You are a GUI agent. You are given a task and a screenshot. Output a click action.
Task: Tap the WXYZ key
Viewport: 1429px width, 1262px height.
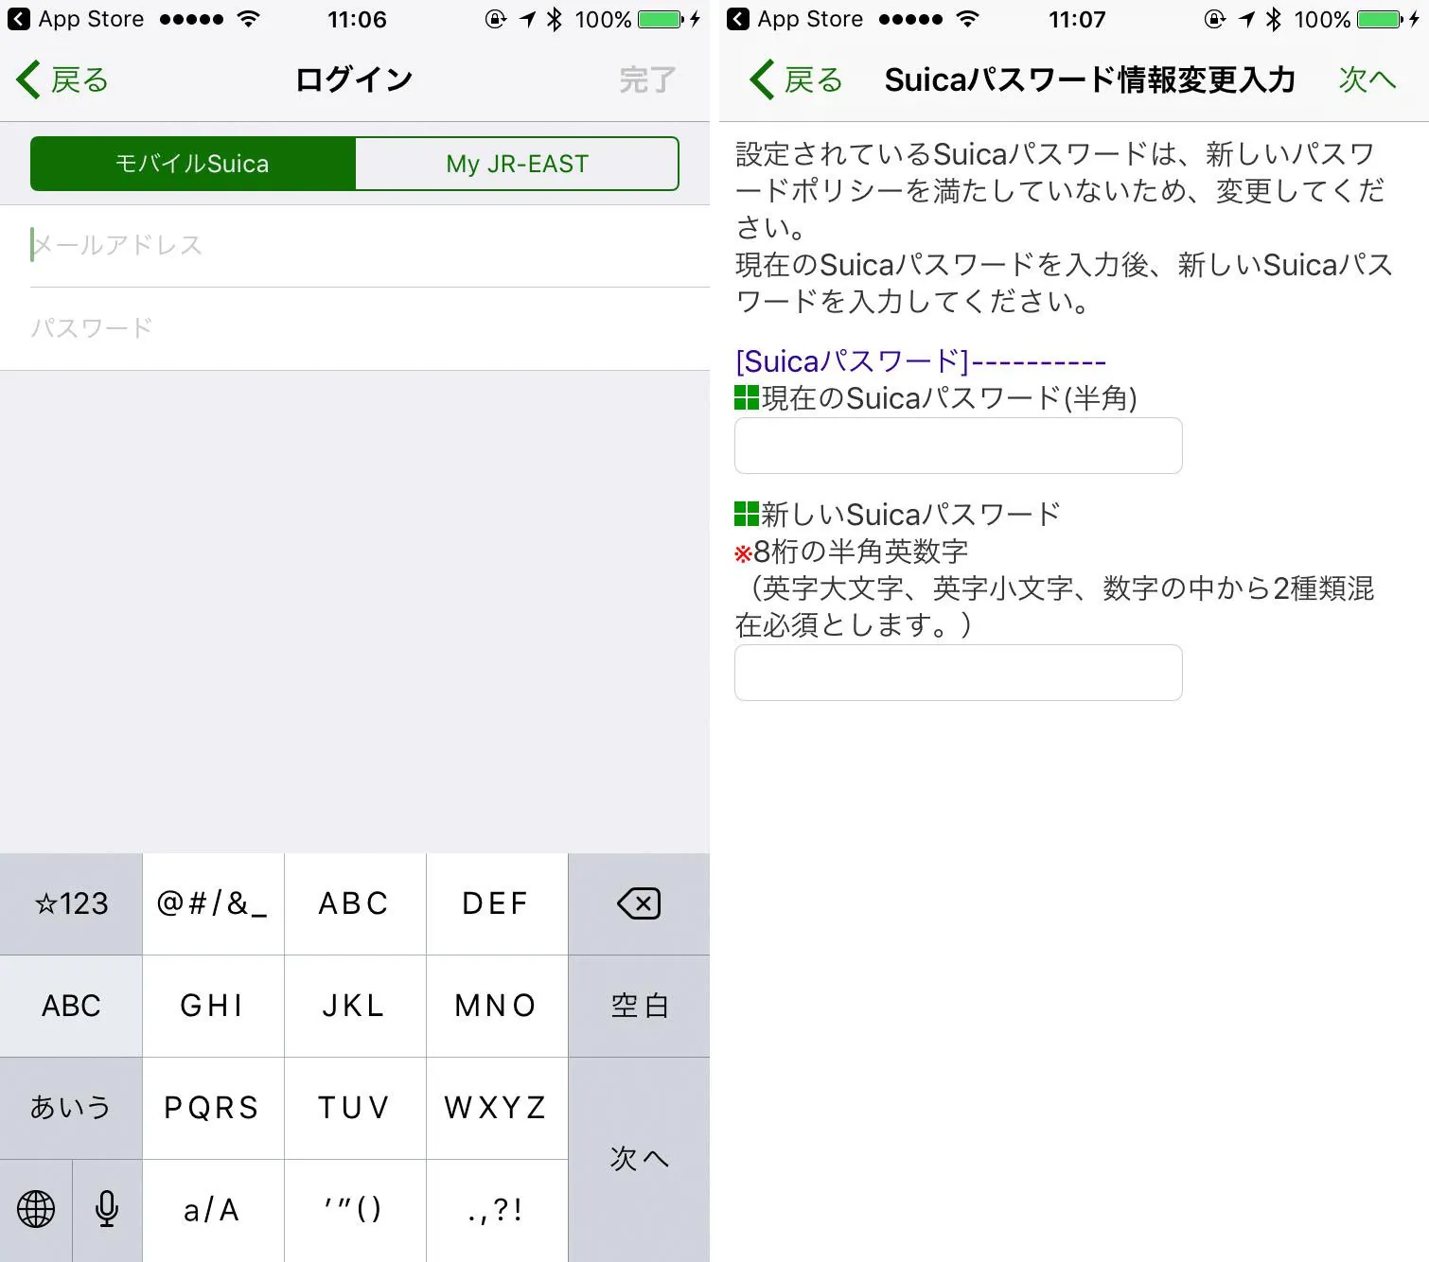[x=497, y=1108]
